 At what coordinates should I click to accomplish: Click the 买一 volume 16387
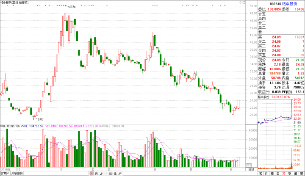[x=299, y=37]
